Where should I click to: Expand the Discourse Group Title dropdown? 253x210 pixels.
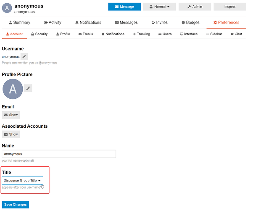click(22, 181)
